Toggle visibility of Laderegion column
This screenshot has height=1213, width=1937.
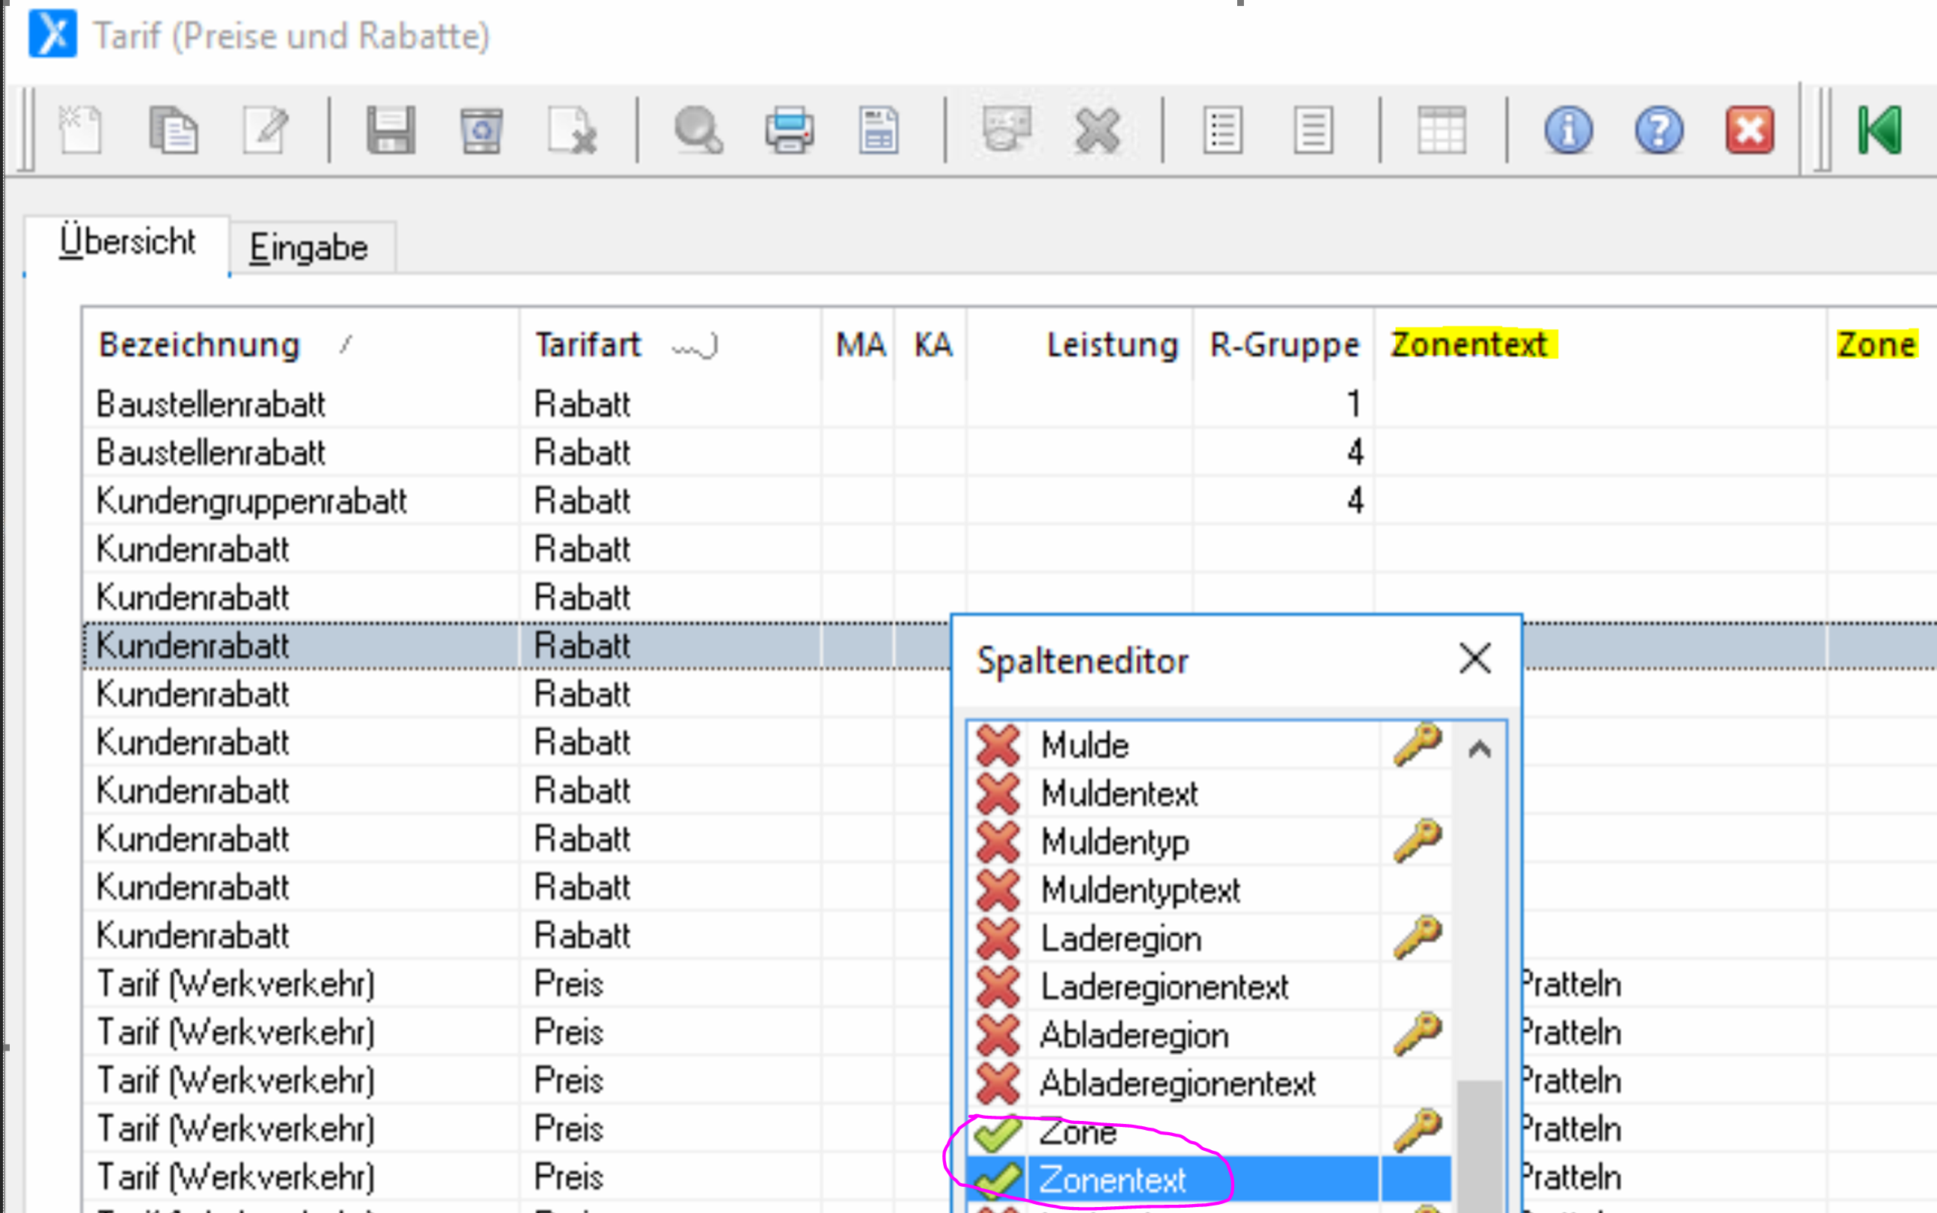(998, 938)
